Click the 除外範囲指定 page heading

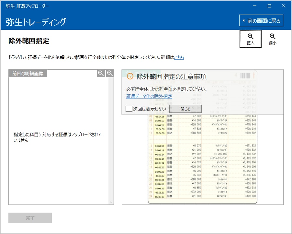coord(29,41)
